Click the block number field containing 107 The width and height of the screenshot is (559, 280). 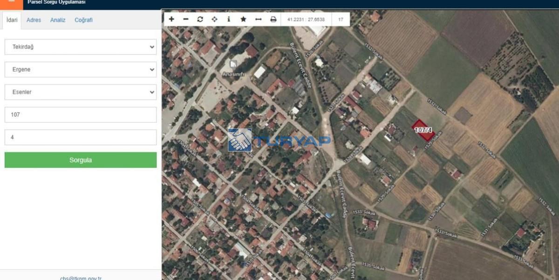coord(81,115)
